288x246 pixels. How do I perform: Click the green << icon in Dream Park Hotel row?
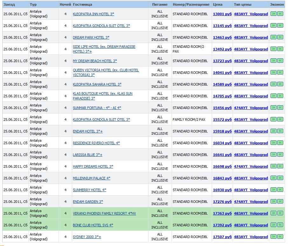pyautogui.click(x=280, y=37)
